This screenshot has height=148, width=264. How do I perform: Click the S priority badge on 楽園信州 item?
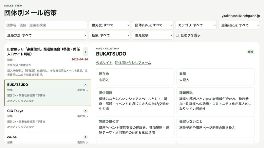point(85,52)
